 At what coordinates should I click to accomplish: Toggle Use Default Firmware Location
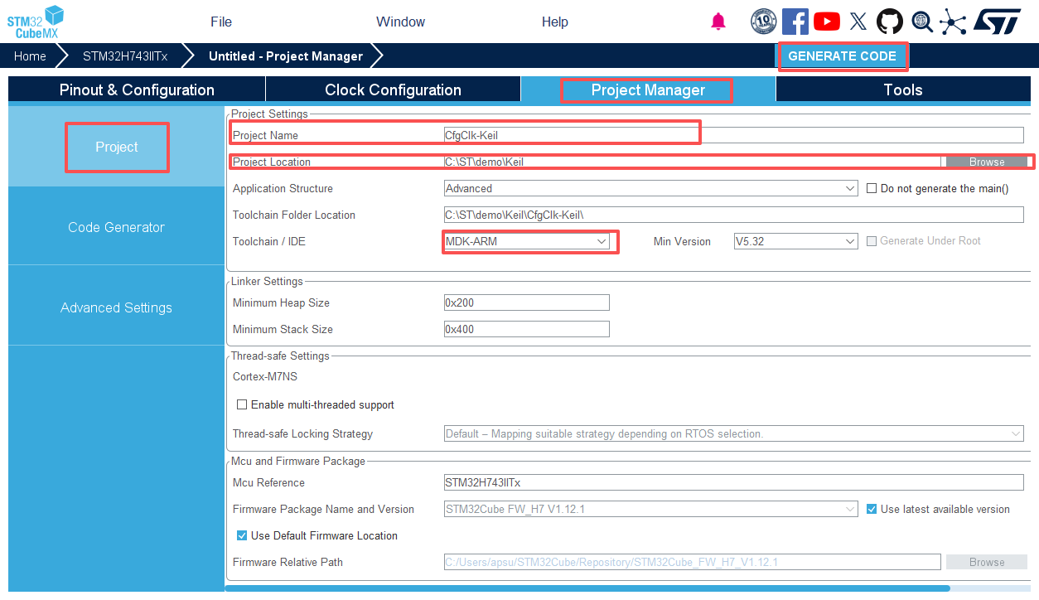click(x=242, y=535)
